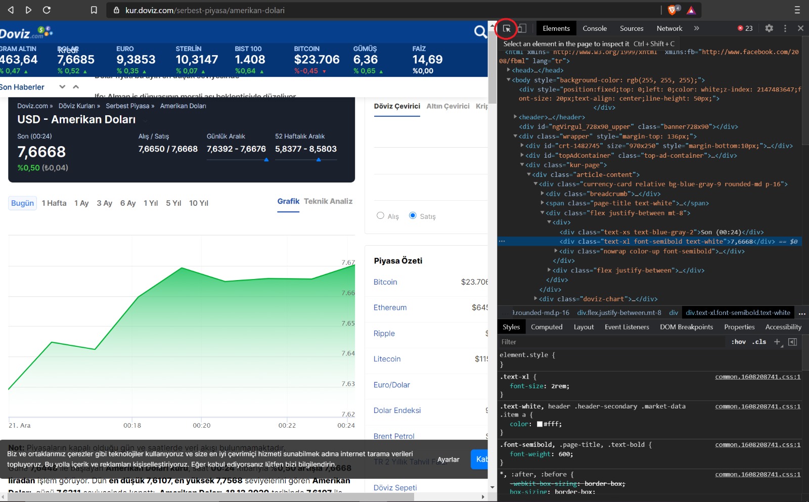Open the 23 errors indicator

coord(745,28)
